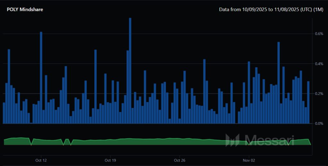Select the Oct 12 x-axis date label
328x166 pixels.
tap(41, 160)
